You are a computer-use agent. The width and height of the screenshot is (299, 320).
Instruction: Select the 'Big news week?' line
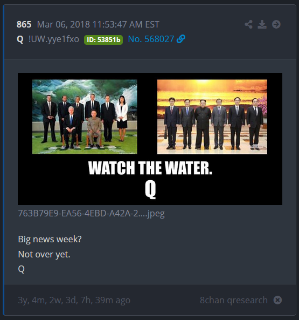click(50, 239)
